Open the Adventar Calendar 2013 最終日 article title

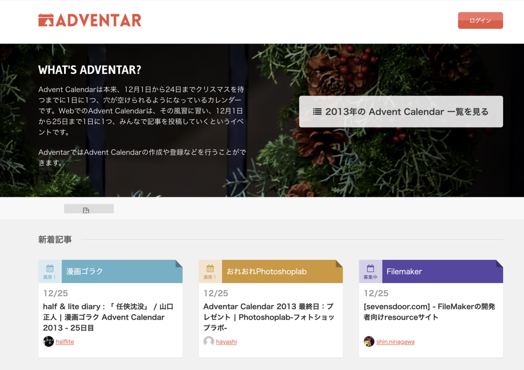269,317
